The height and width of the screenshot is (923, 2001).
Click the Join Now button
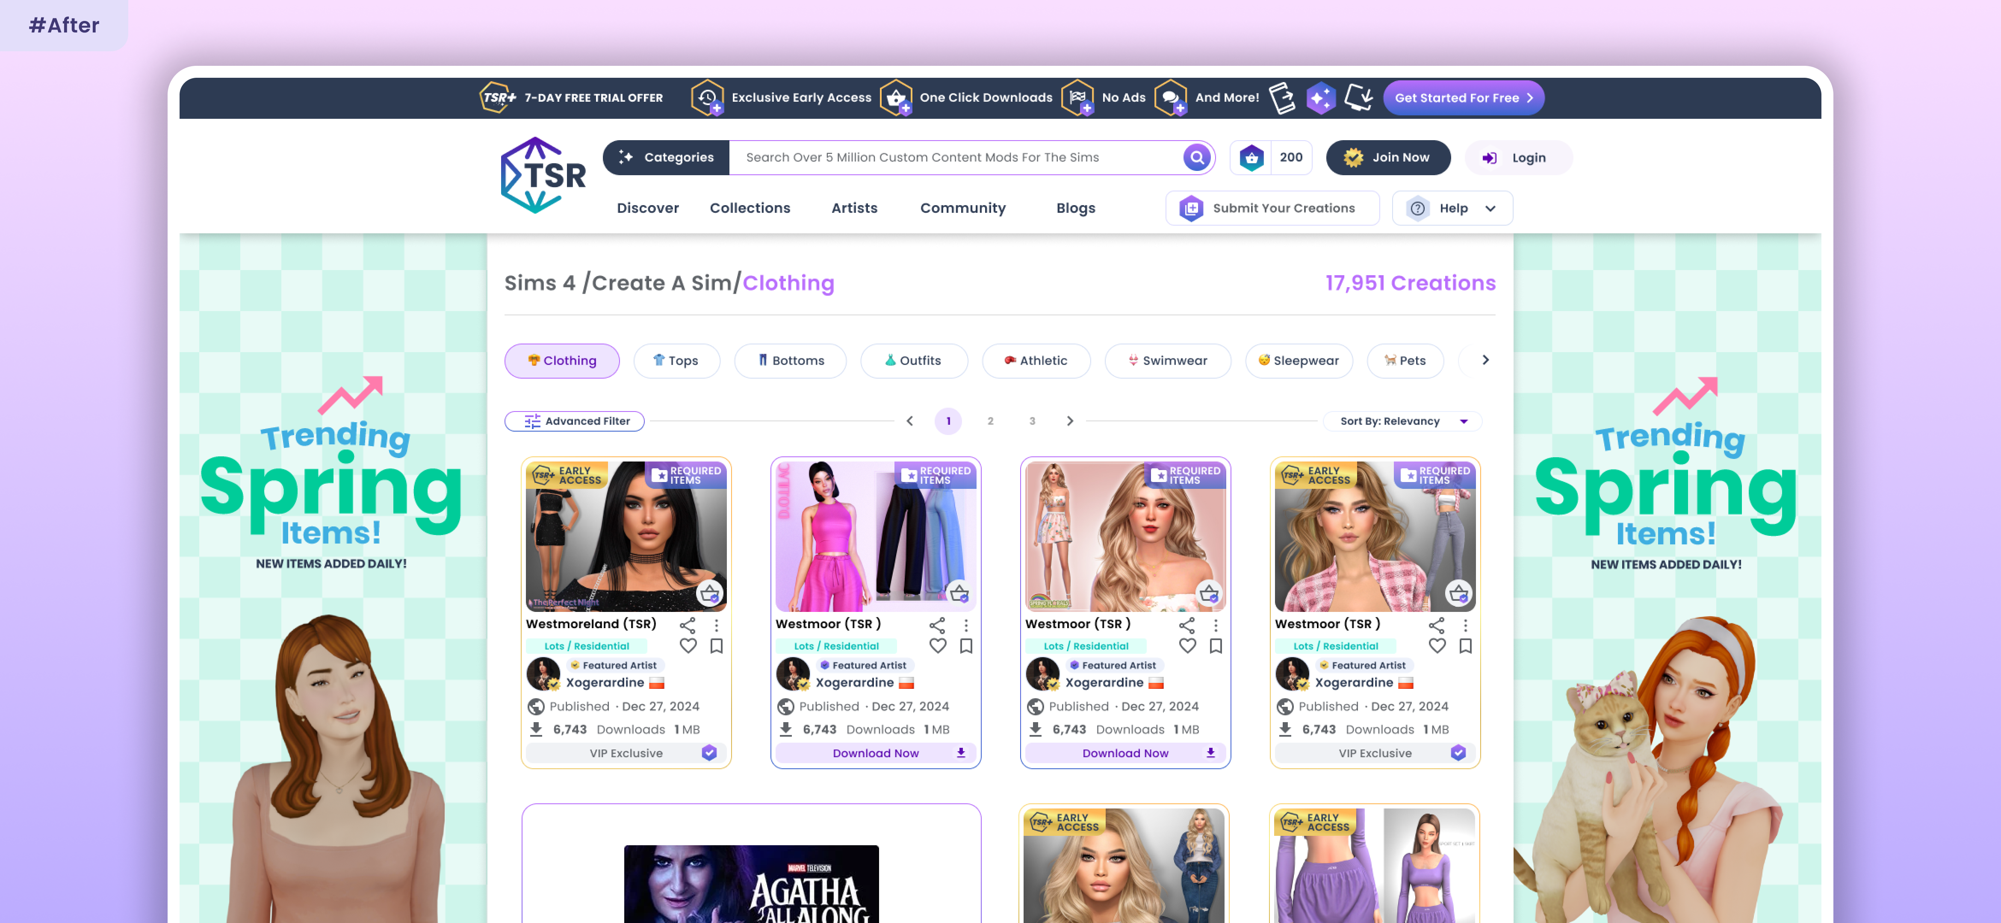[x=1387, y=158]
